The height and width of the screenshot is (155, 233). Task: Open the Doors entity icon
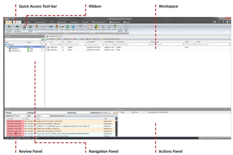pos(56,27)
